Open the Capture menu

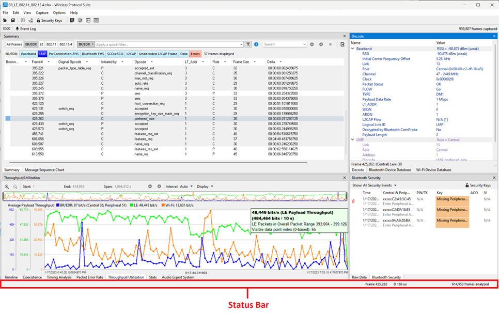42,13
